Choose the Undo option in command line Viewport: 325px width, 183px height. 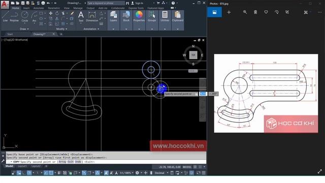coord(78,162)
